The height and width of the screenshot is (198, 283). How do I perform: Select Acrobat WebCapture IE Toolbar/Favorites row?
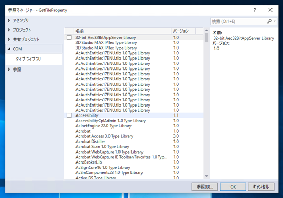pos(134,157)
